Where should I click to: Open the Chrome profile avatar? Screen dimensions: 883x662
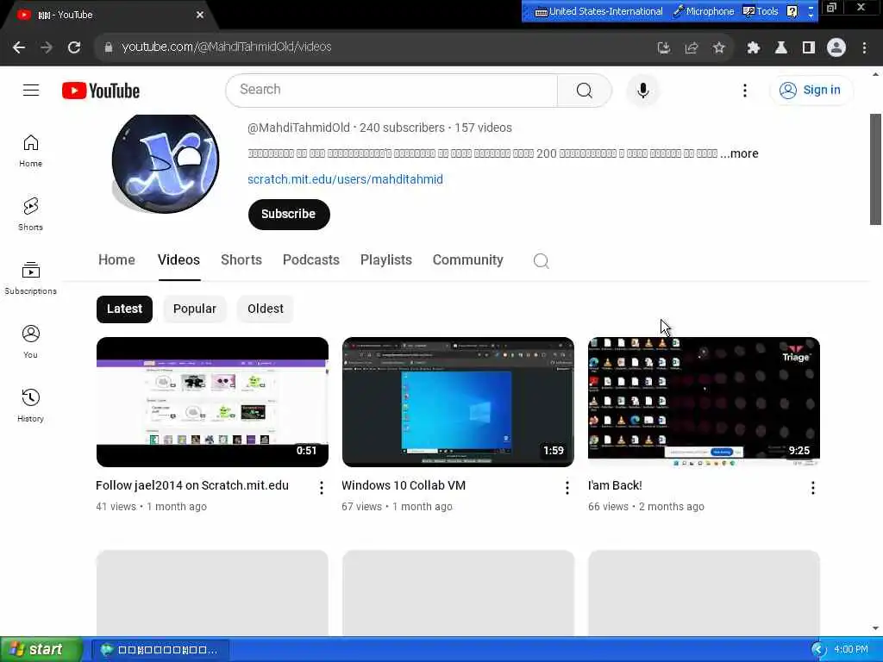836,48
